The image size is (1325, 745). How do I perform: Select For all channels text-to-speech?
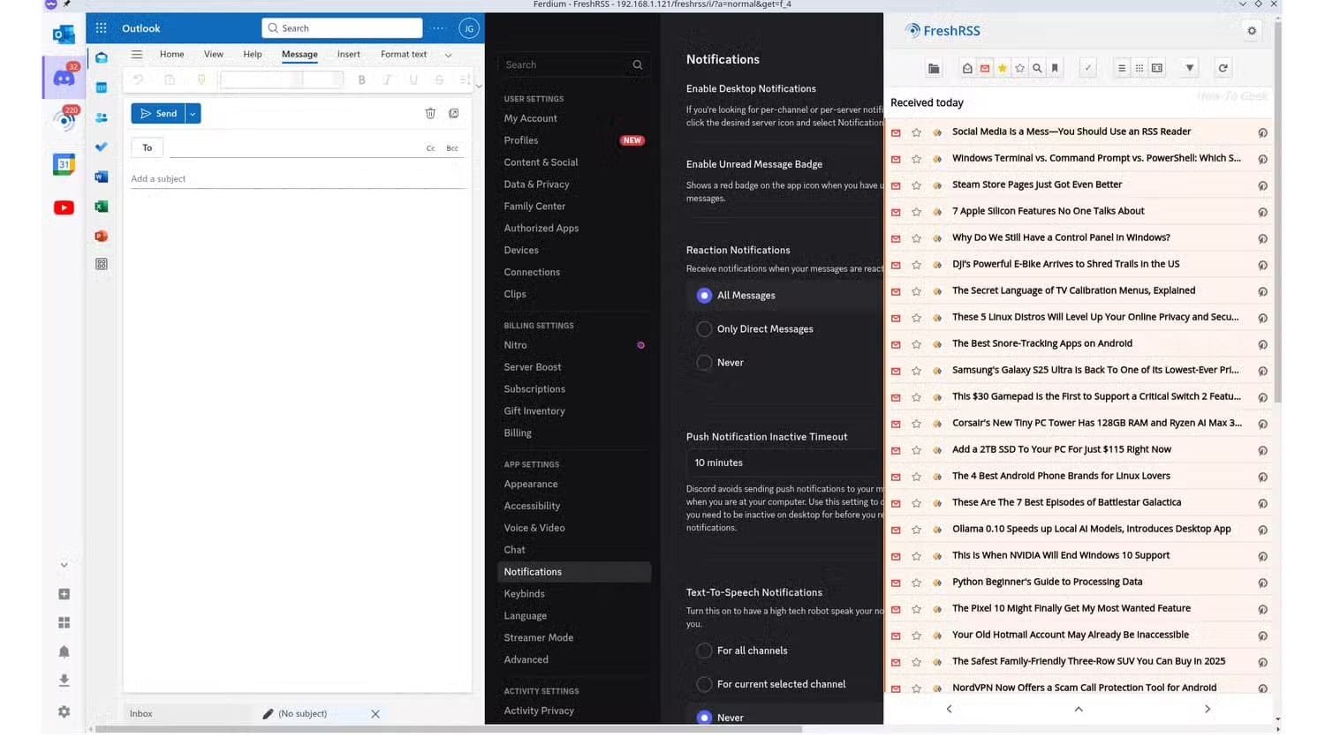tap(704, 651)
